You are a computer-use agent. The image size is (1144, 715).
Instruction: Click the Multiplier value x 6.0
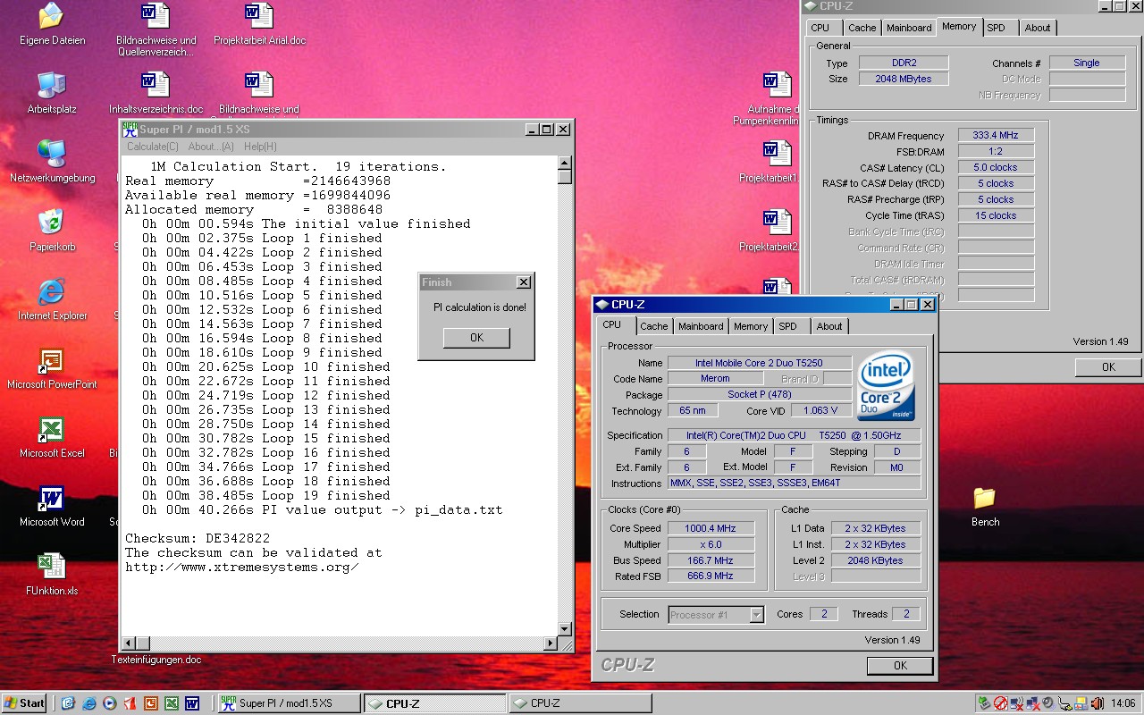pos(711,544)
